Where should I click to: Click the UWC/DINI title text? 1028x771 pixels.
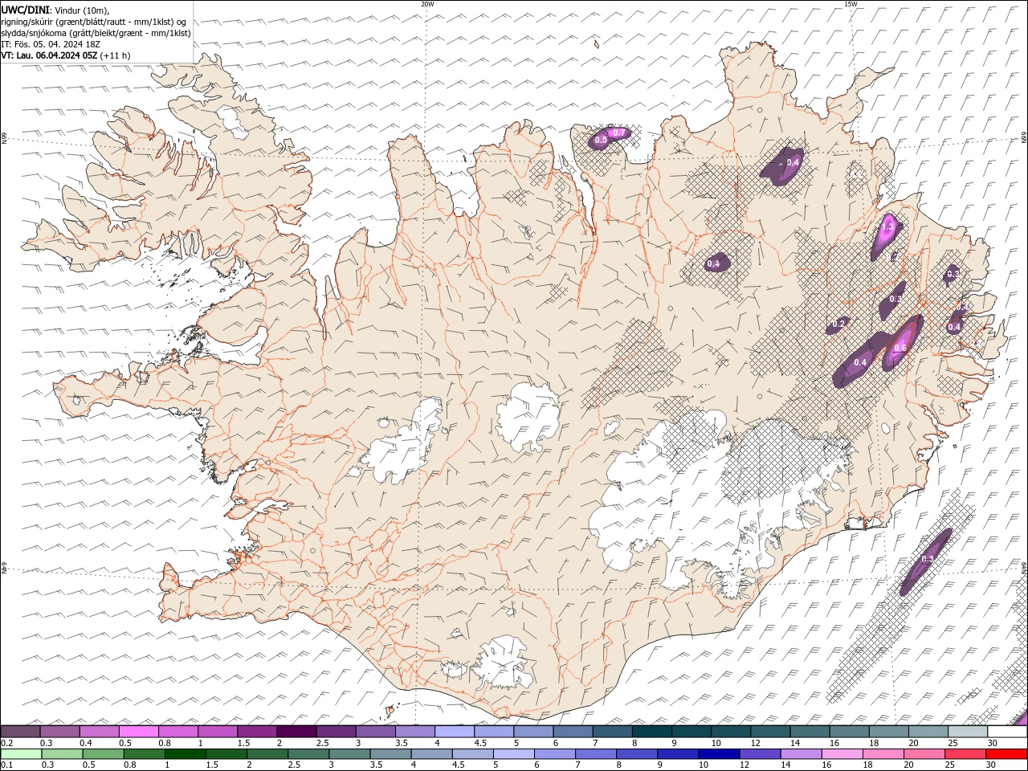click(x=26, y=10)
